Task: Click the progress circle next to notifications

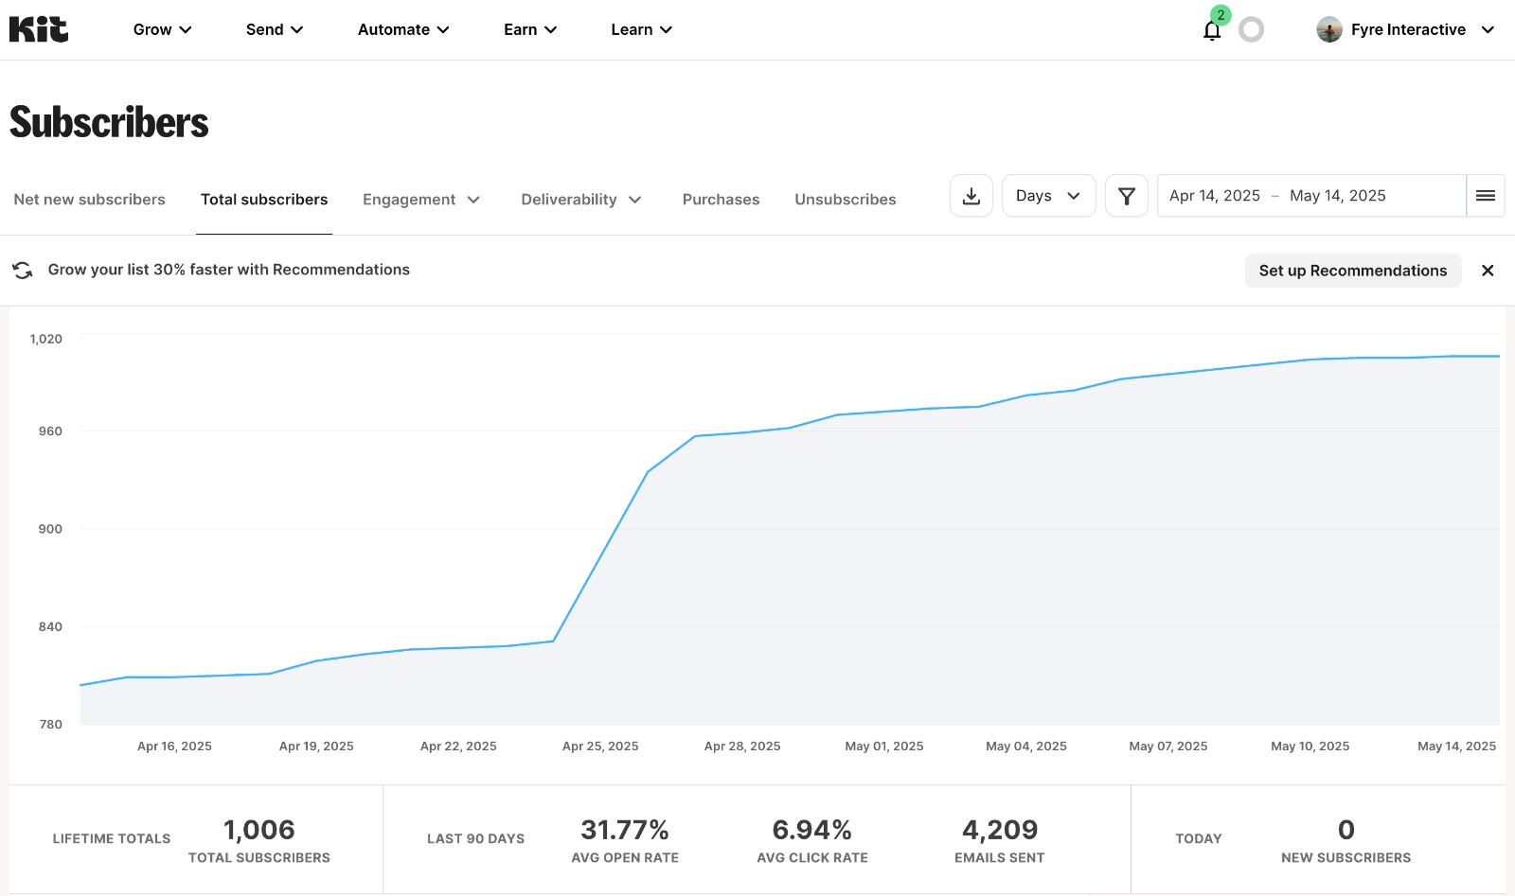Action: [1252, 29]
